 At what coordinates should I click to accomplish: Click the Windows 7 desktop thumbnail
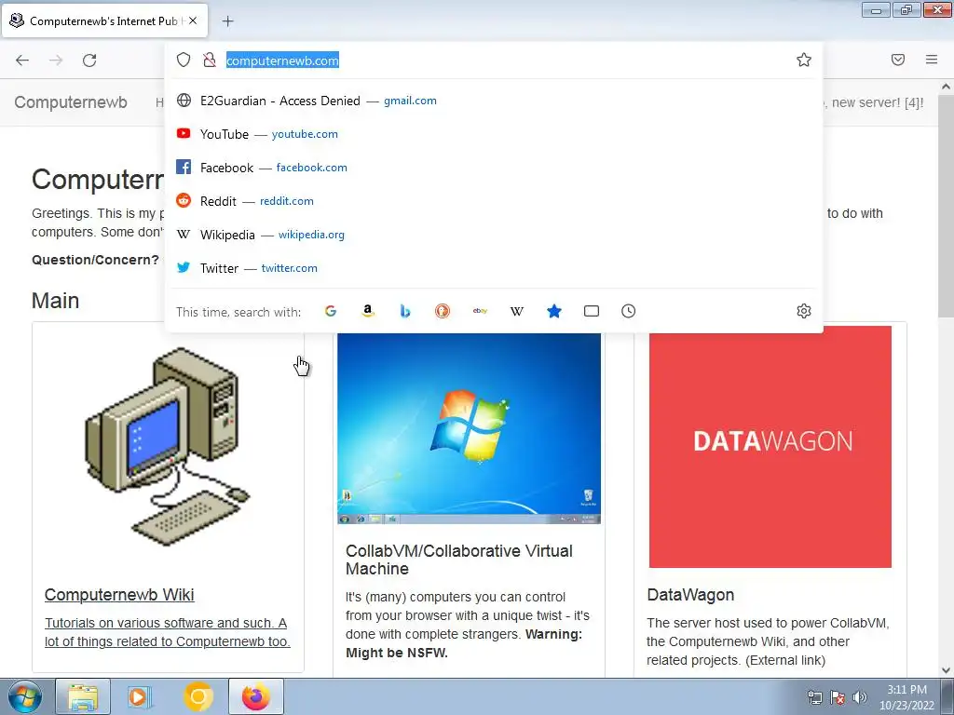point(470,428)
